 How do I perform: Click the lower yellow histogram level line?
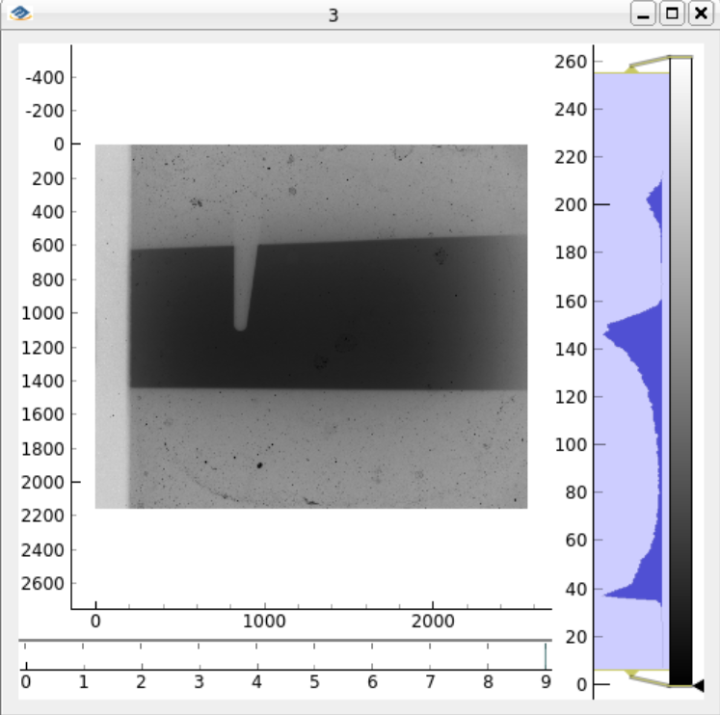(631, 670)
